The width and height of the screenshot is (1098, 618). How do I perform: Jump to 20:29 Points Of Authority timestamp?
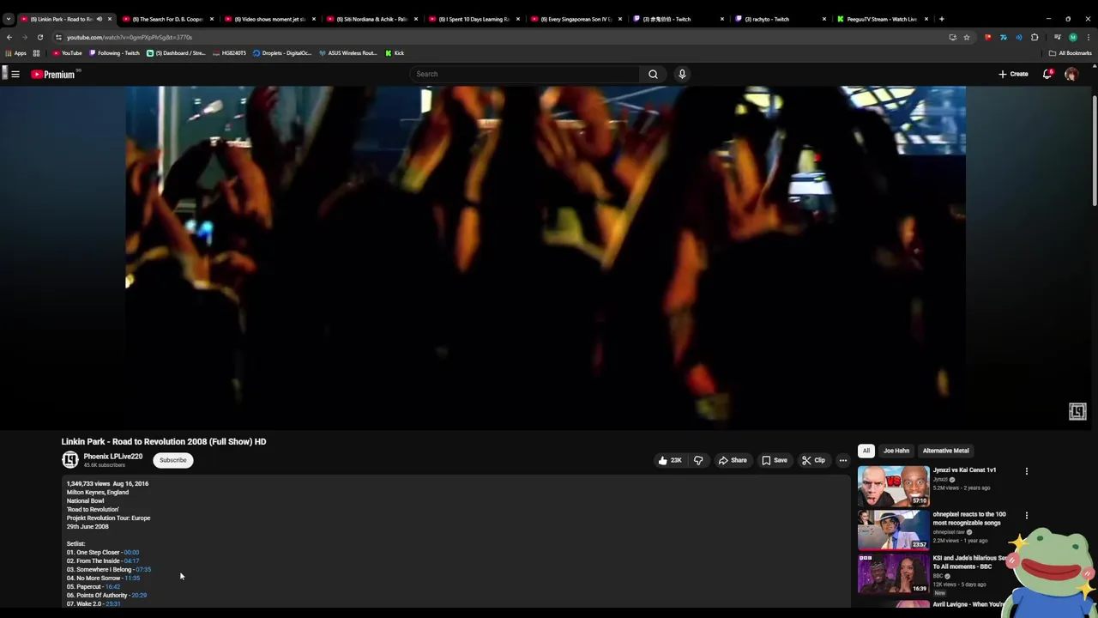[x=139, y=595]
